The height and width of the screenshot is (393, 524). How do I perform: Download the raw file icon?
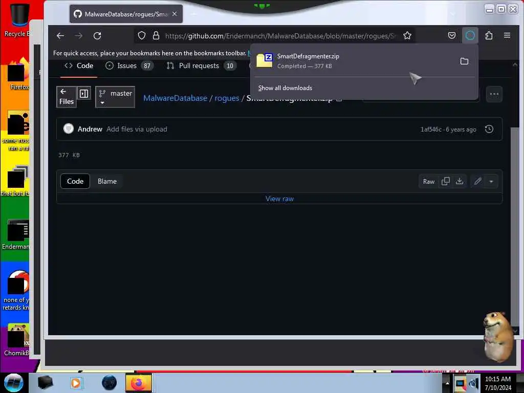coord(460,182)
